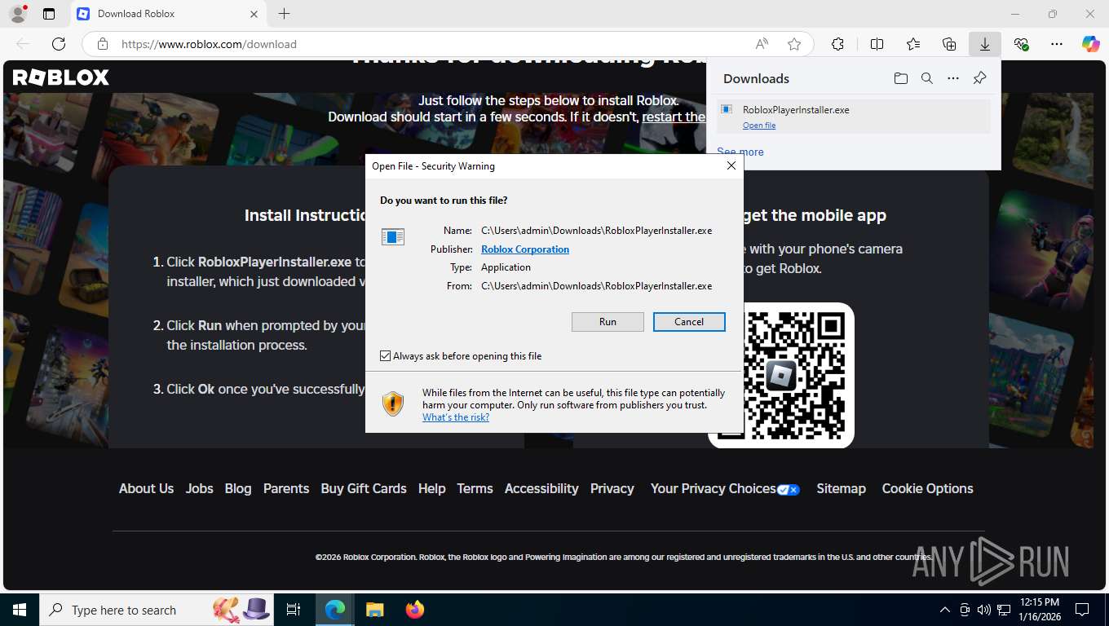Screen dimensions: 1109x626
Task: Open more options in Downloads panel
Action: 953,78
